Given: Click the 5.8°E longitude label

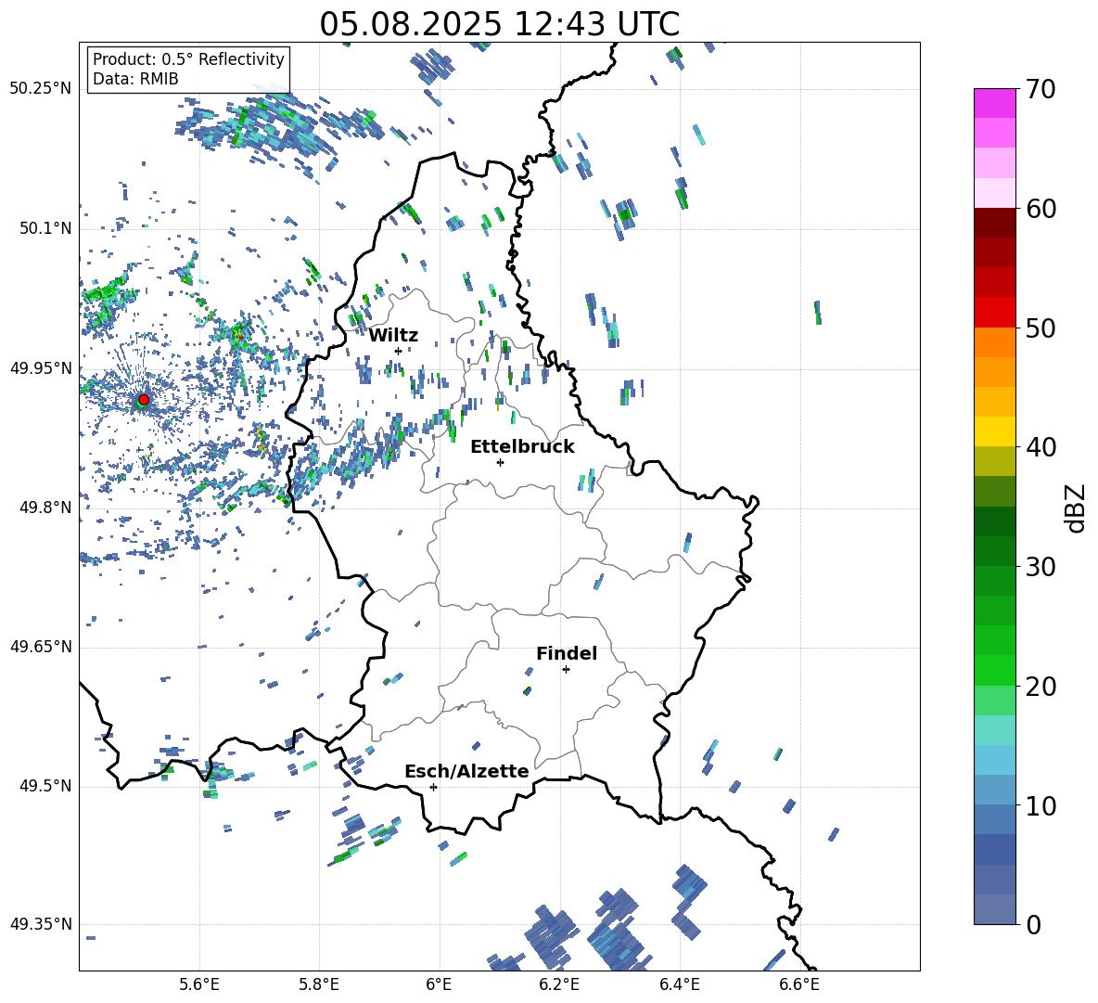Looking at the screenshot, I should (x=319, y=985).
